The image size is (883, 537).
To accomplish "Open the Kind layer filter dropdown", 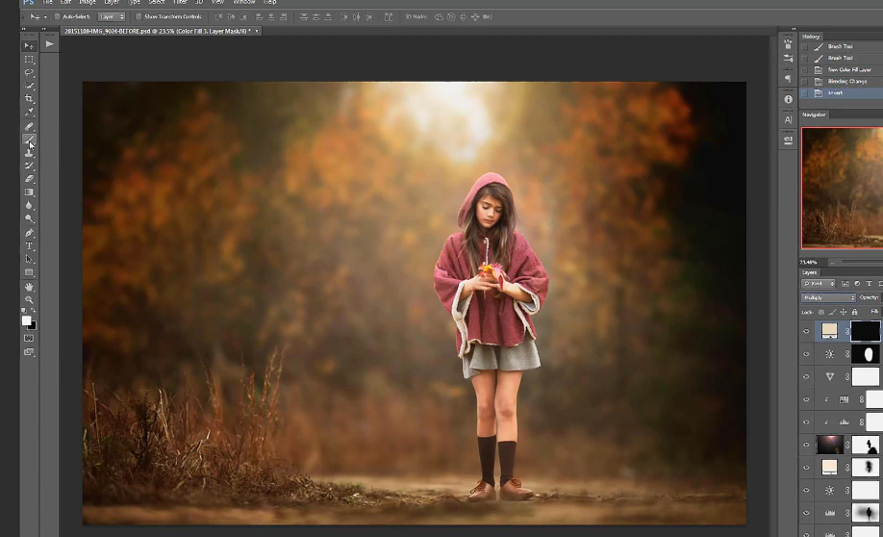I will coord(819,284).
